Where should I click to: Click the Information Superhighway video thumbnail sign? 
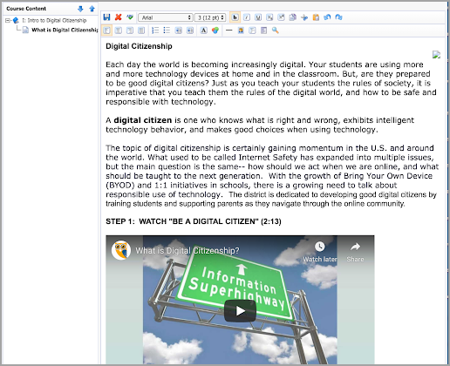pos(235,283)
